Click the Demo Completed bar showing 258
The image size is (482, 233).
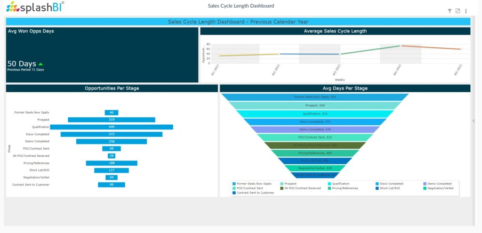(x=112, y=141)
